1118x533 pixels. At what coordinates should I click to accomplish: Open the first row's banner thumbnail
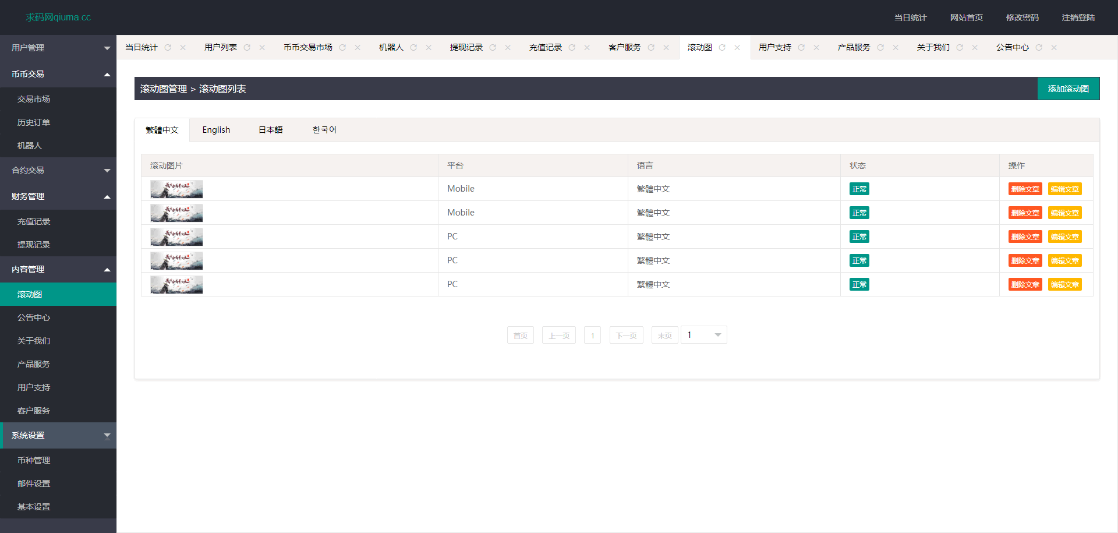[176, 189]
